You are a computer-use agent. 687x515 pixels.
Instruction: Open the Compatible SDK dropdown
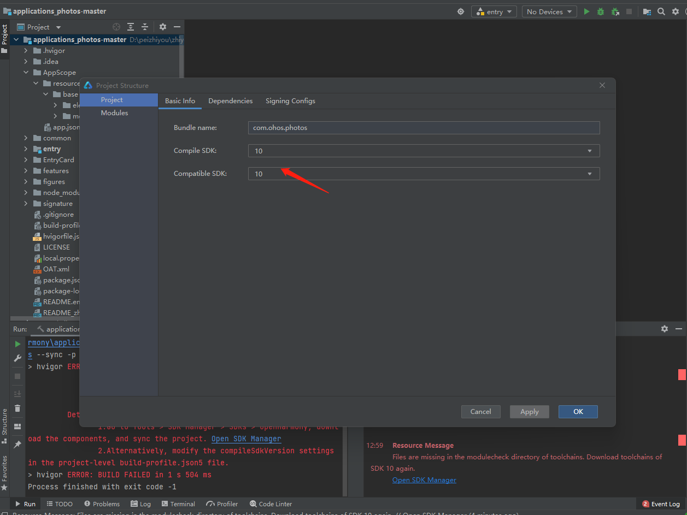point(424,174)
